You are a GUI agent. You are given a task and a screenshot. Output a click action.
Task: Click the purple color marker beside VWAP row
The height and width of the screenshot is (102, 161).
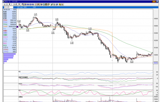pos(17,27)
